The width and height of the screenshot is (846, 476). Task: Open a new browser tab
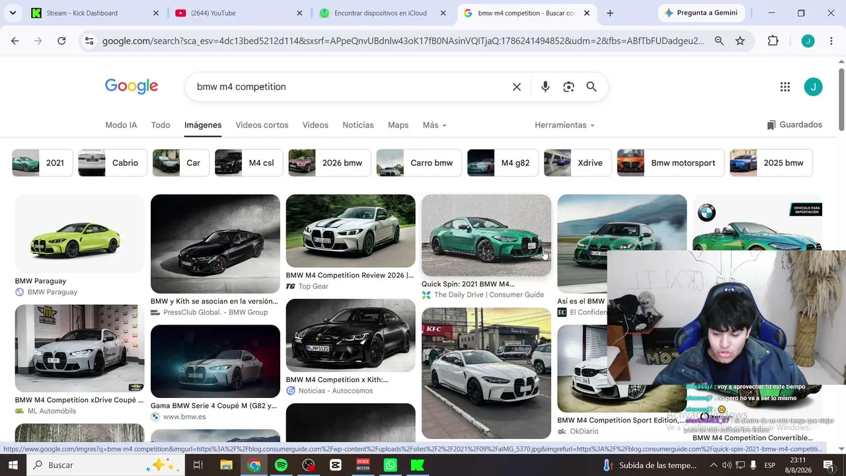coord(610,13)
